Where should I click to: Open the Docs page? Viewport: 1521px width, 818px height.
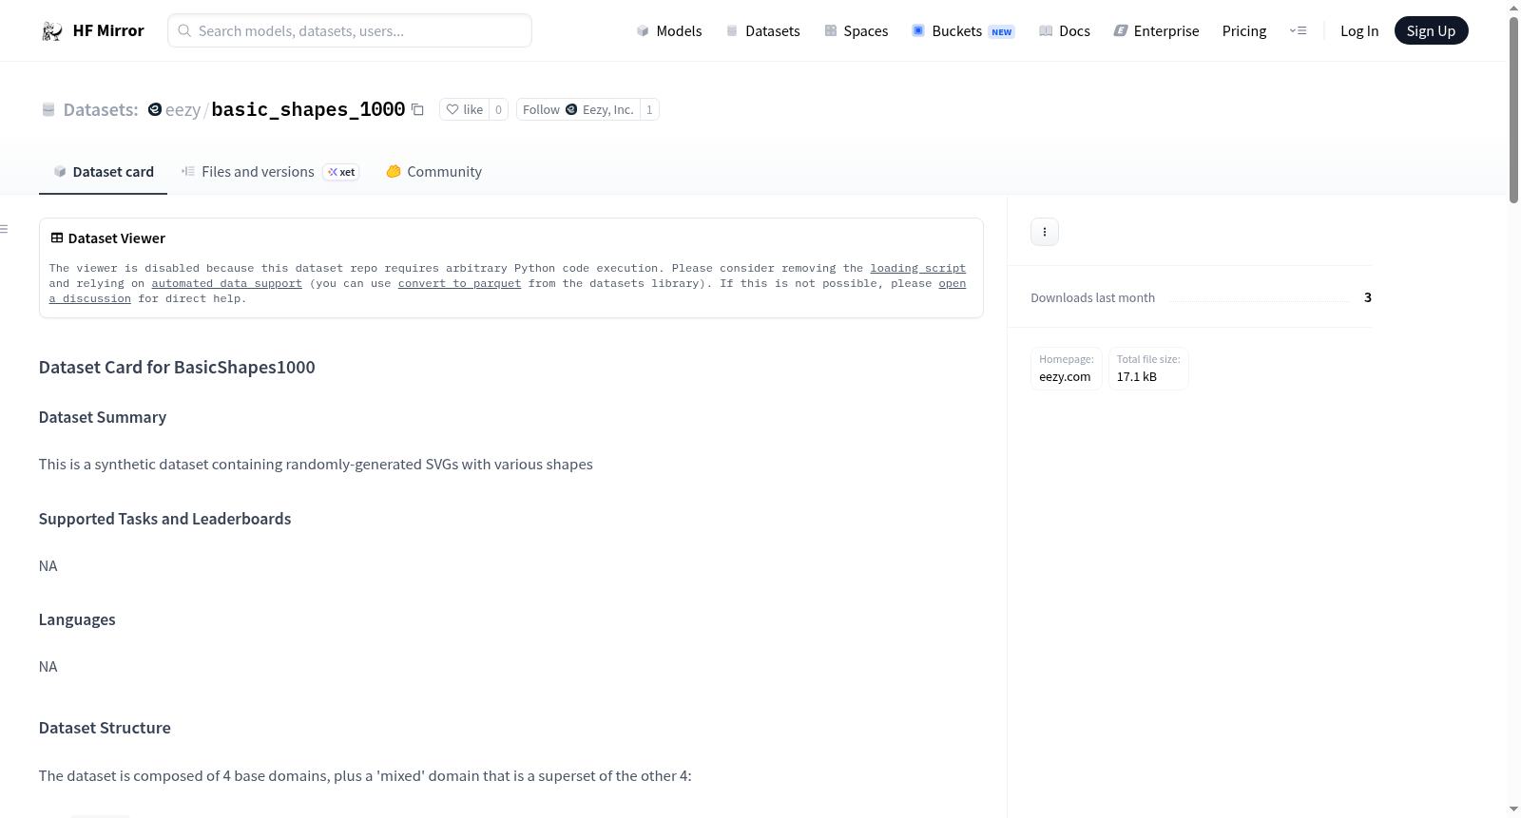click(1065, 30)
